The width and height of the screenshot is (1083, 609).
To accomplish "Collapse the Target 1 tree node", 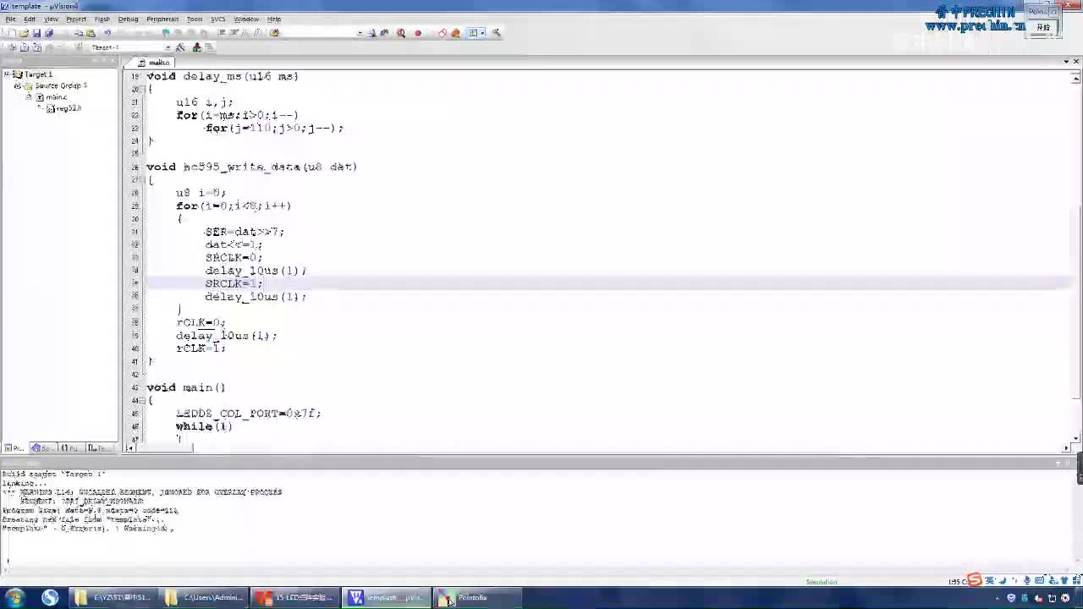I will (7, 74).
